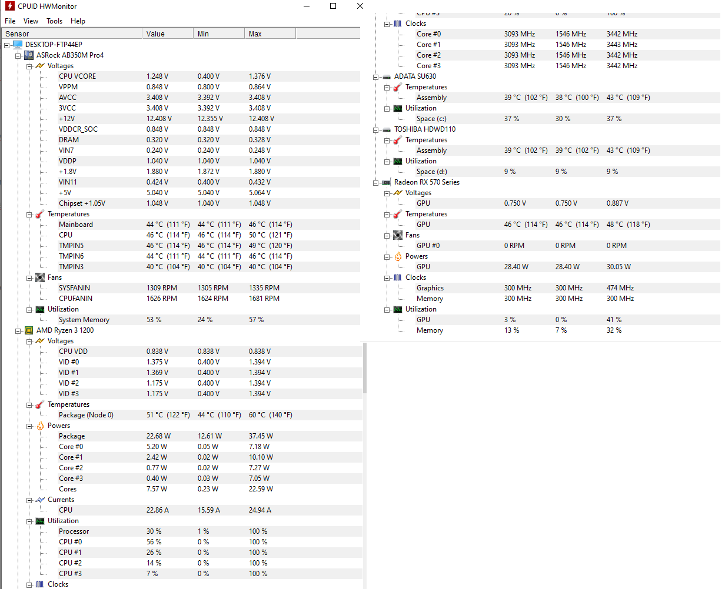
Task: Click the Voltages icon under Radeon RX 570
Action: [398, 193]
